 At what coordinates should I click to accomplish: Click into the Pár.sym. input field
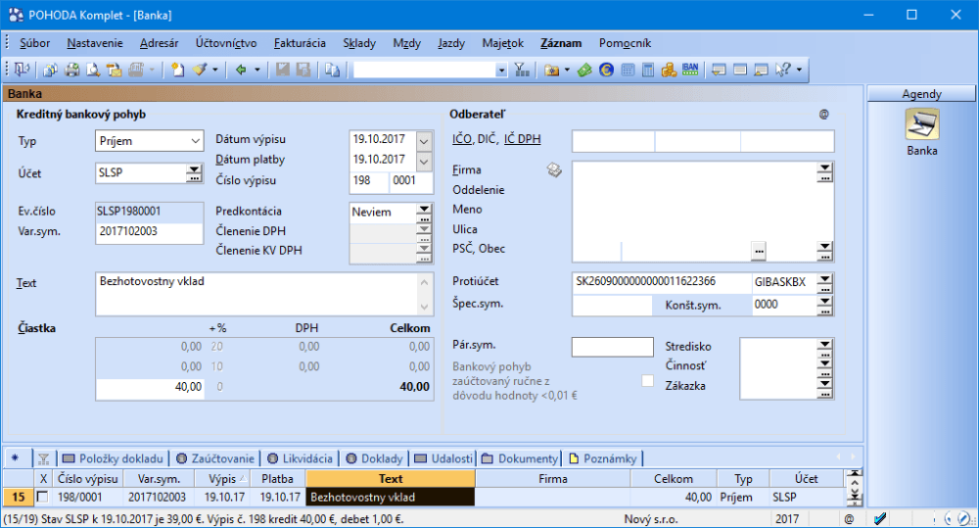pos(613,347)
